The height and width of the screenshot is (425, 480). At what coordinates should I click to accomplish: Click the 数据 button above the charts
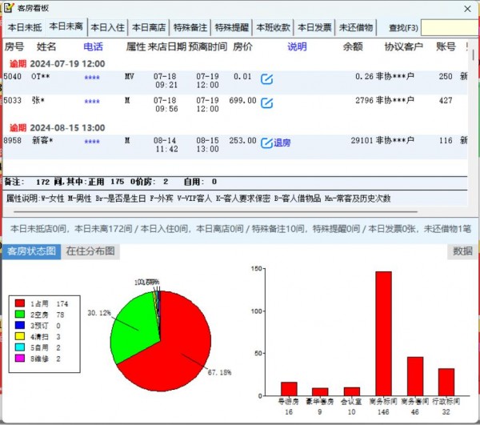pyautogui.click(x=462, y=251)
